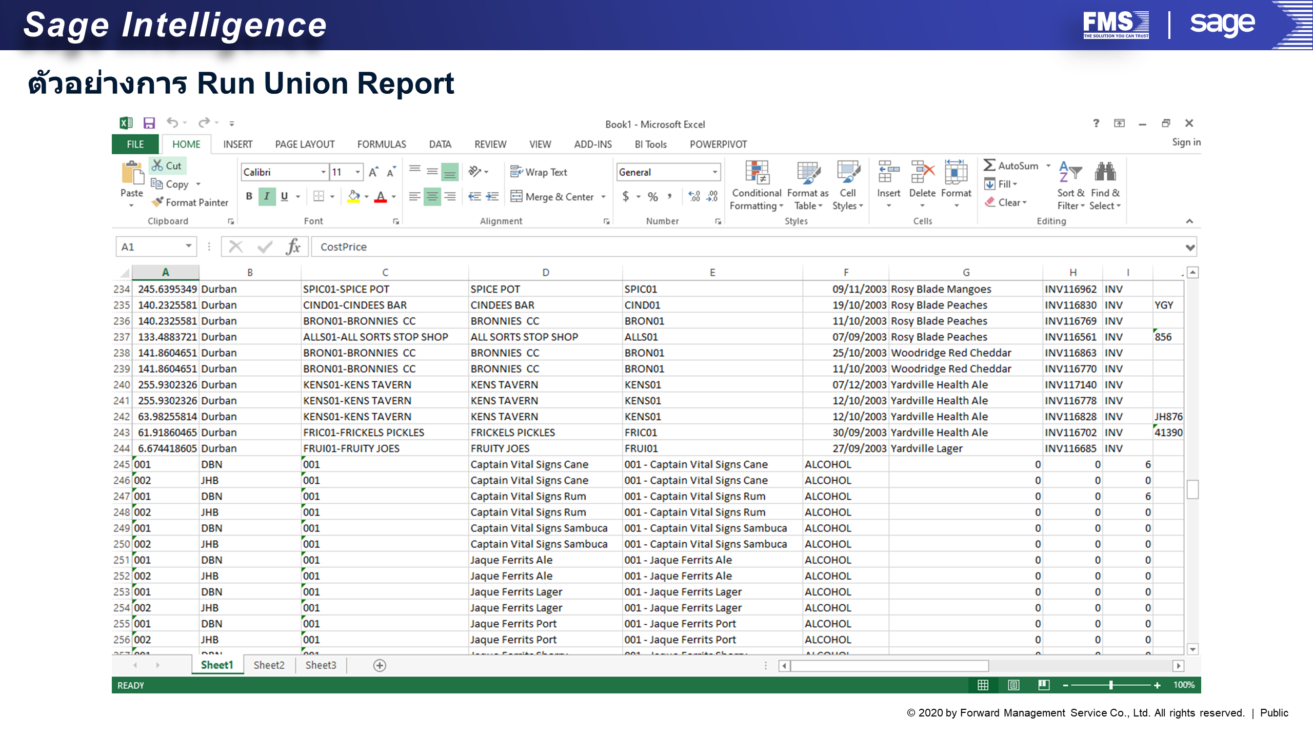Toggle Italic formatting
This screenshot has width=1313, height=738.
pos(267,196)
